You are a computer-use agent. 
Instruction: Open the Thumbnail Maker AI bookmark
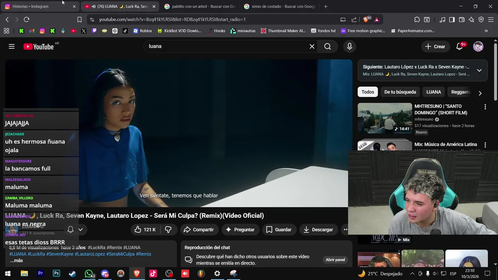(x=283, y=31)
